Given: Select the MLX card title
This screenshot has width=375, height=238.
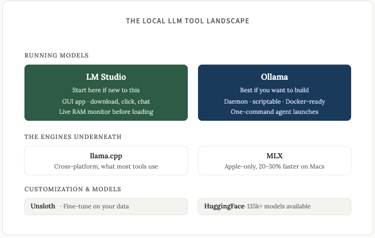Looking at the screenshot, I should tap(274, 156).
